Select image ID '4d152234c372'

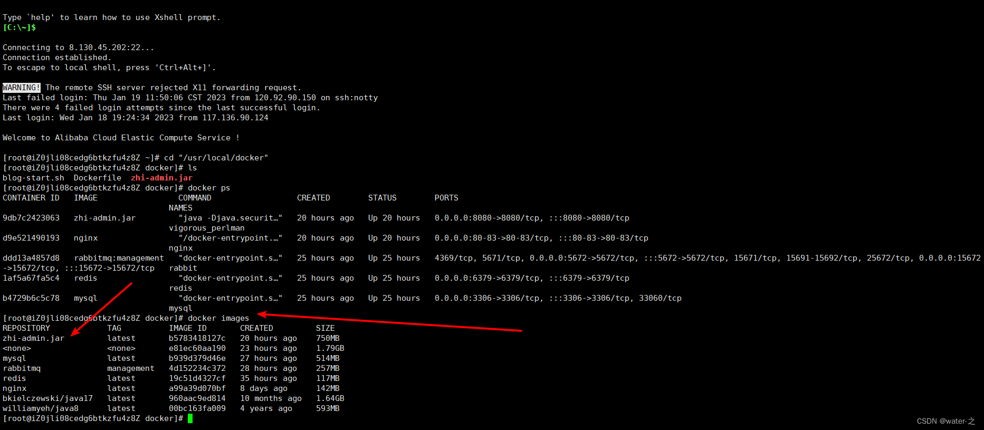(197, 368)
